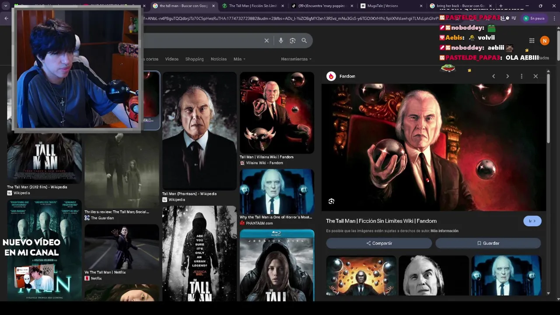This screenshot has width=560, height=315.
Task: Close the 'the tall man' search tab
Action: 213,6
